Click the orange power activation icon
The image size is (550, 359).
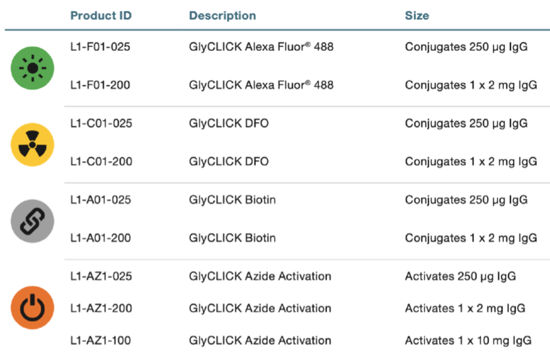32,308
